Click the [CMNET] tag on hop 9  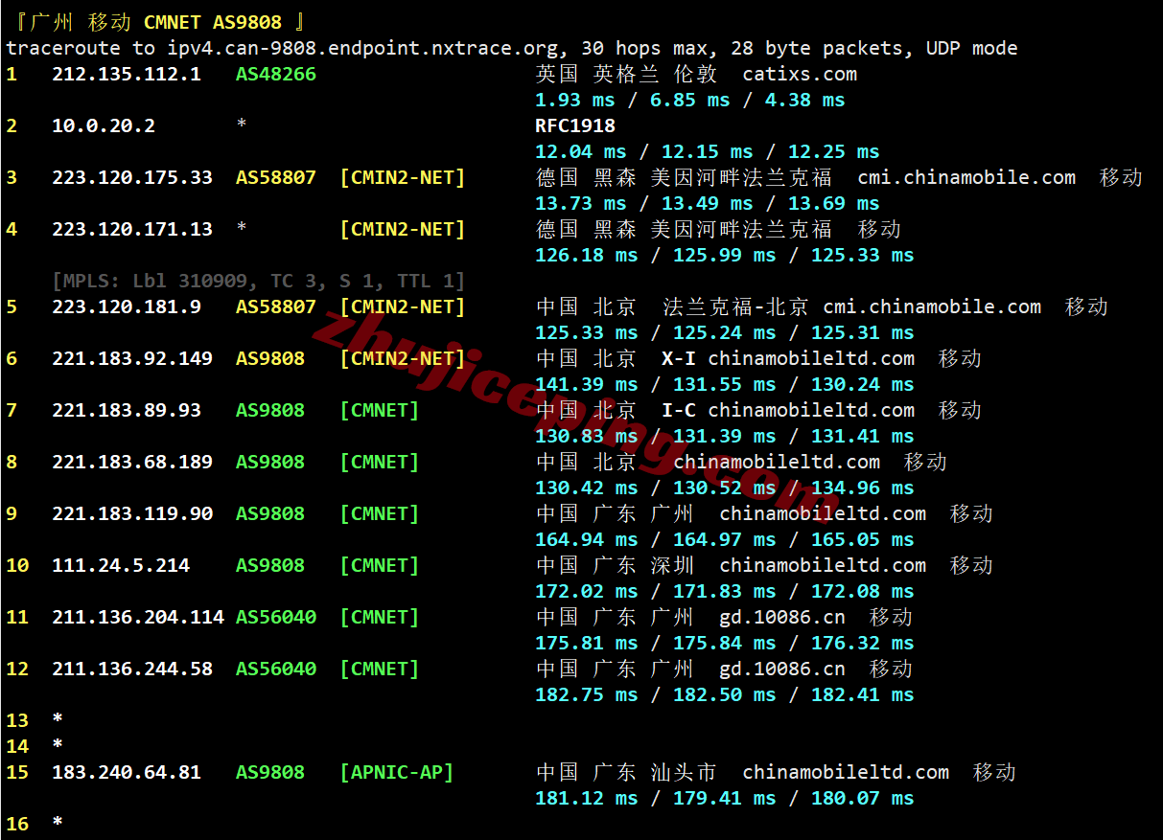click(x=380, y=513)
